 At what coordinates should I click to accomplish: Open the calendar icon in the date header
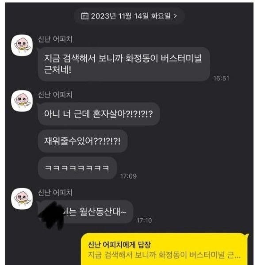pos(84,16)
